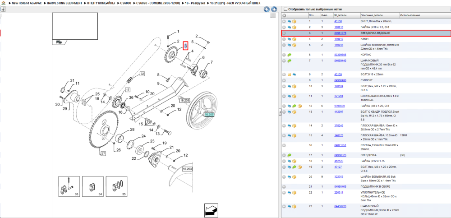Click the next page blue arrow
The width and height of the screenshot is (451, 218).
274,9
